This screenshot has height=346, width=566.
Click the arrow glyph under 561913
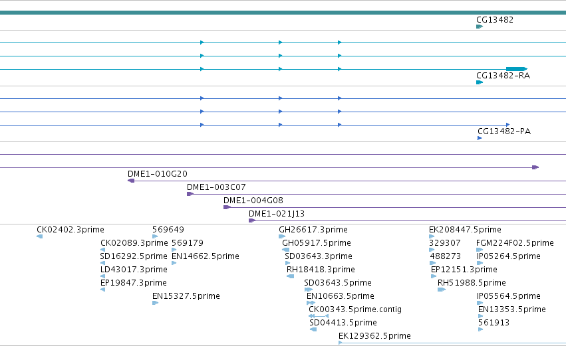[x=480, y=329]
